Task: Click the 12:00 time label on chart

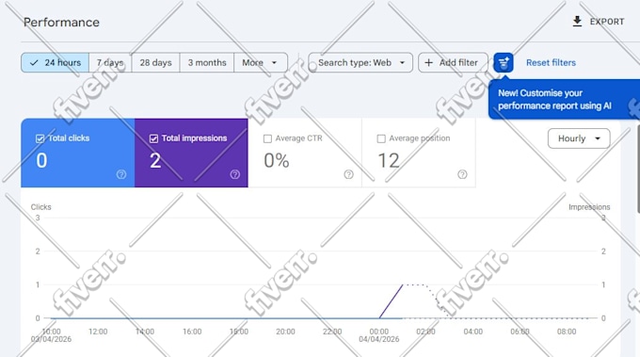Action: click(x=98, y=332)
